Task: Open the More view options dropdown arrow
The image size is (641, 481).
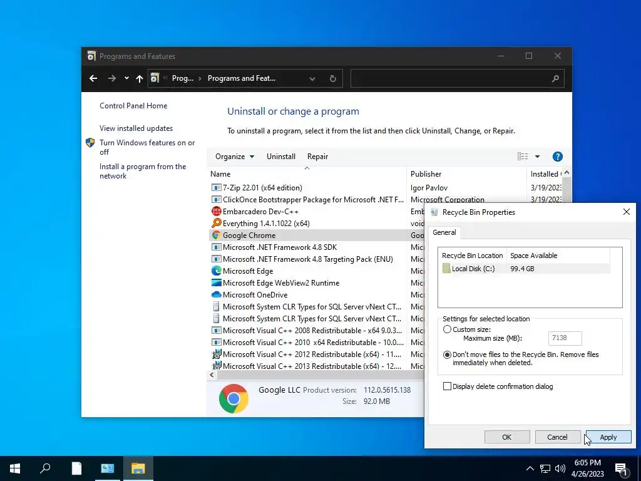Action: tap(537, 156)
